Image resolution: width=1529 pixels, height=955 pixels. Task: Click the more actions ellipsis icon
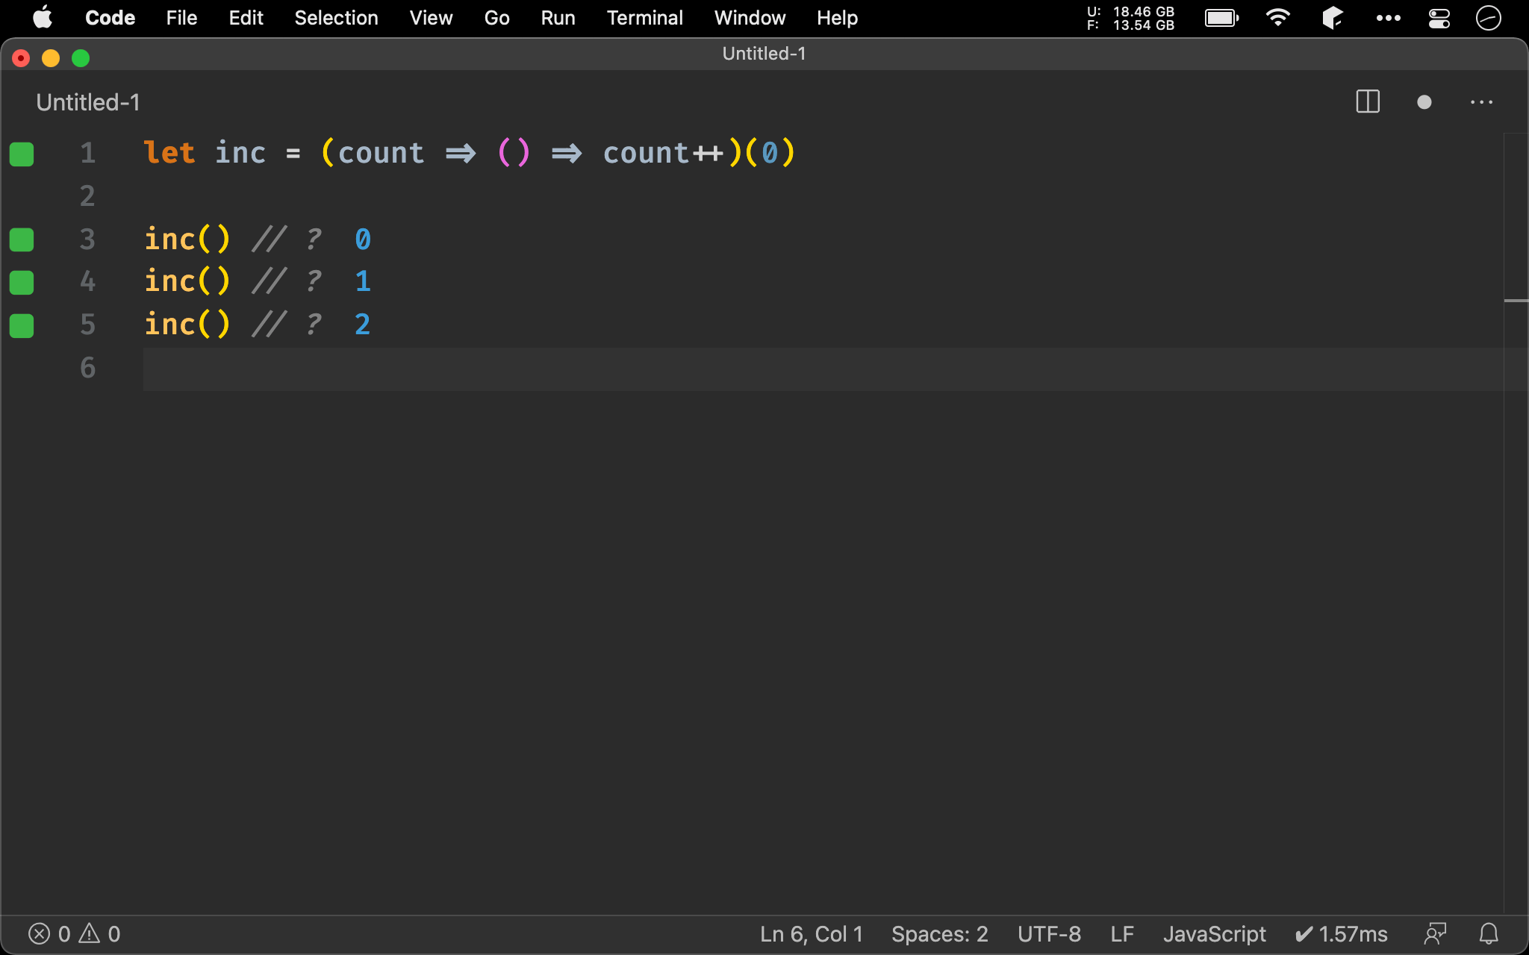1482,102
